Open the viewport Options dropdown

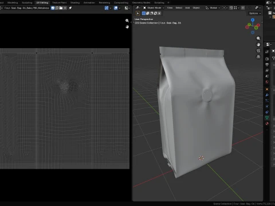(255, 13)
